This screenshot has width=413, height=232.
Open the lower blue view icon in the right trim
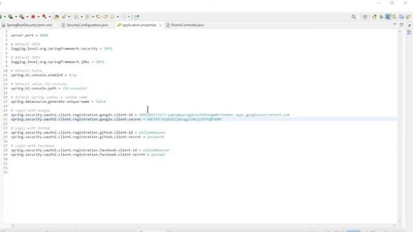(x=409, y=32)
